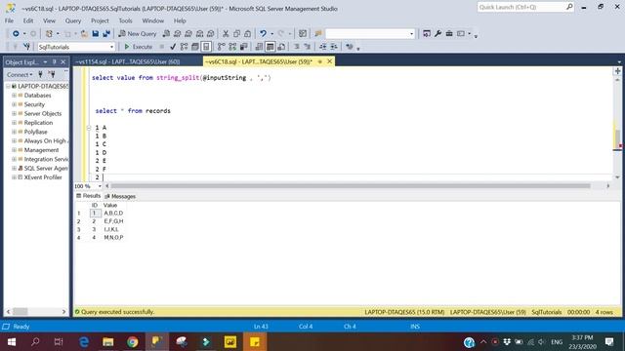Image resolution: width=625 pixels, height=351 pixels.
Task: Expand the Security node
Action: [14, 104]
